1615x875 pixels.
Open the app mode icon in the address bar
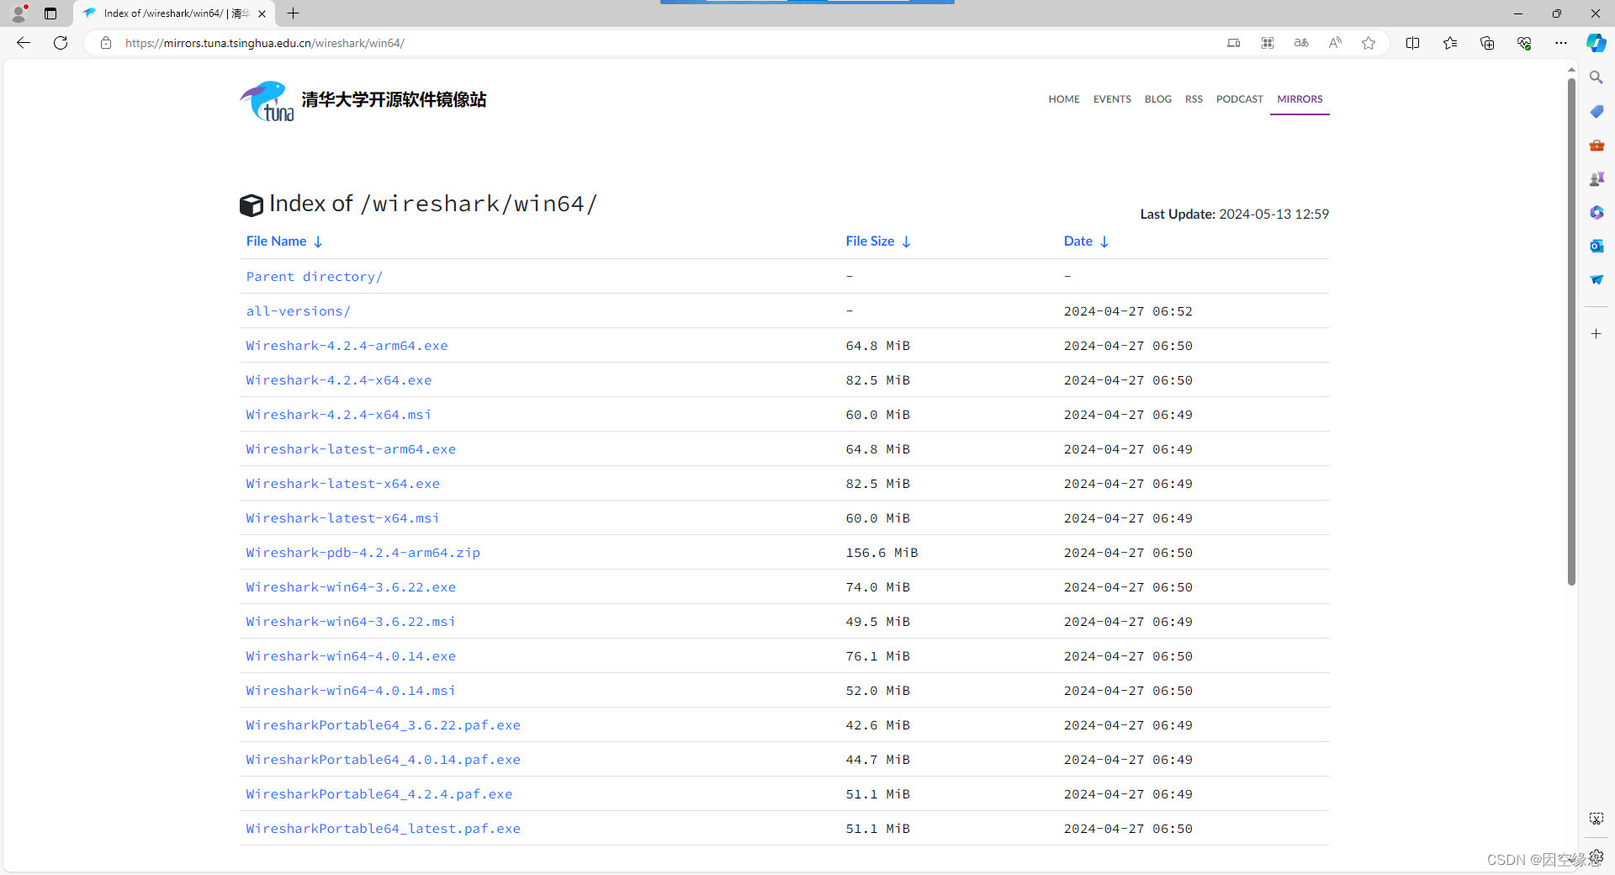point(1234,43)
